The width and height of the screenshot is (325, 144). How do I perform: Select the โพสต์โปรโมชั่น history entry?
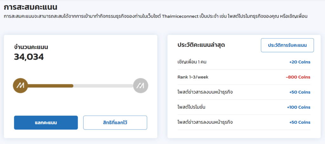(191, 107)
